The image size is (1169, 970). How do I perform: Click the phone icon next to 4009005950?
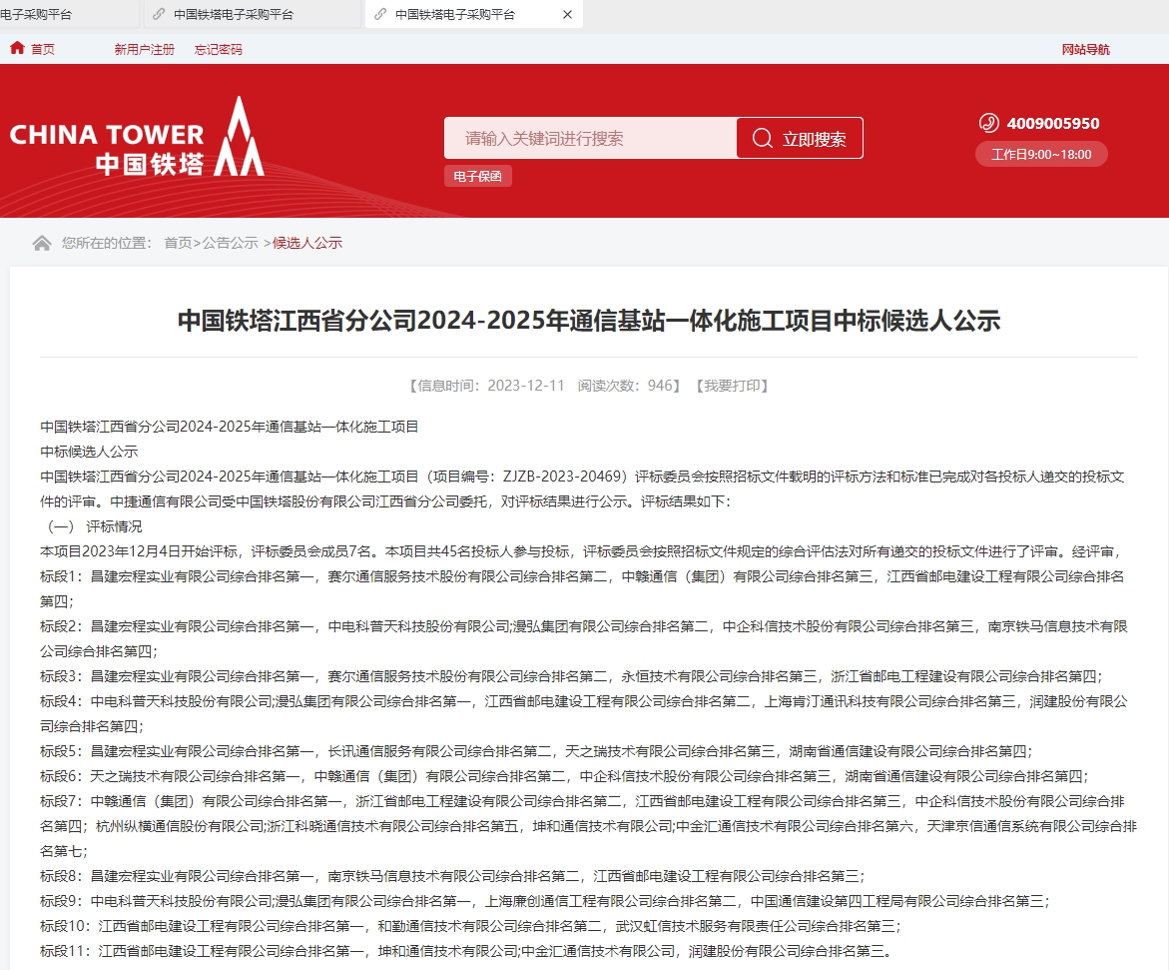point(988,123)
